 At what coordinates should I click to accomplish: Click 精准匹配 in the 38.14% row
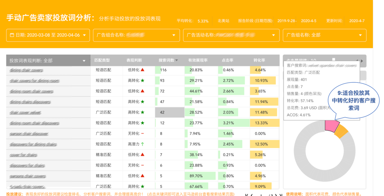point(103,155)
